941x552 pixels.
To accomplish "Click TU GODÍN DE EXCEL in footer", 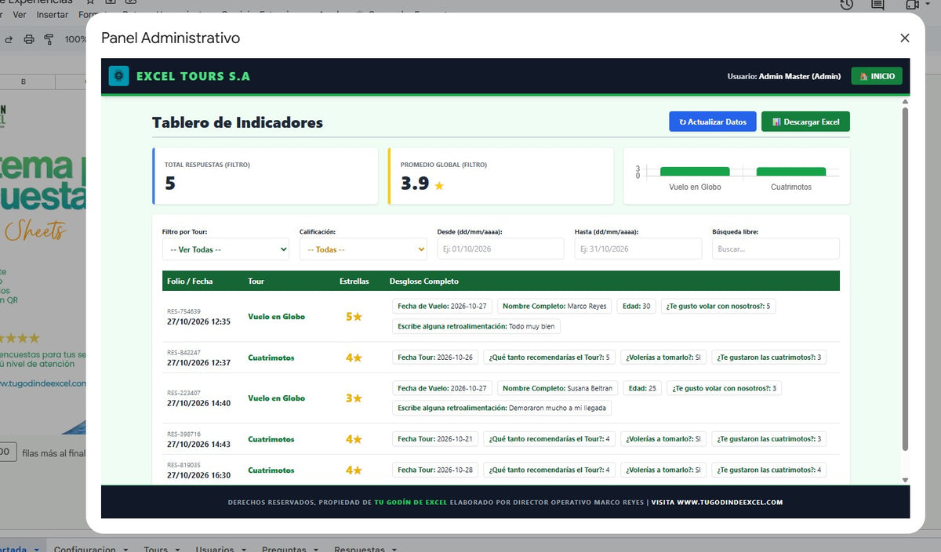I will [410, 503].
